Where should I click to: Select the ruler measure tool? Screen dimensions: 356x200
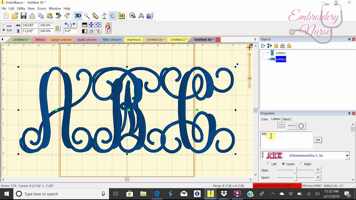coord(95,16)
